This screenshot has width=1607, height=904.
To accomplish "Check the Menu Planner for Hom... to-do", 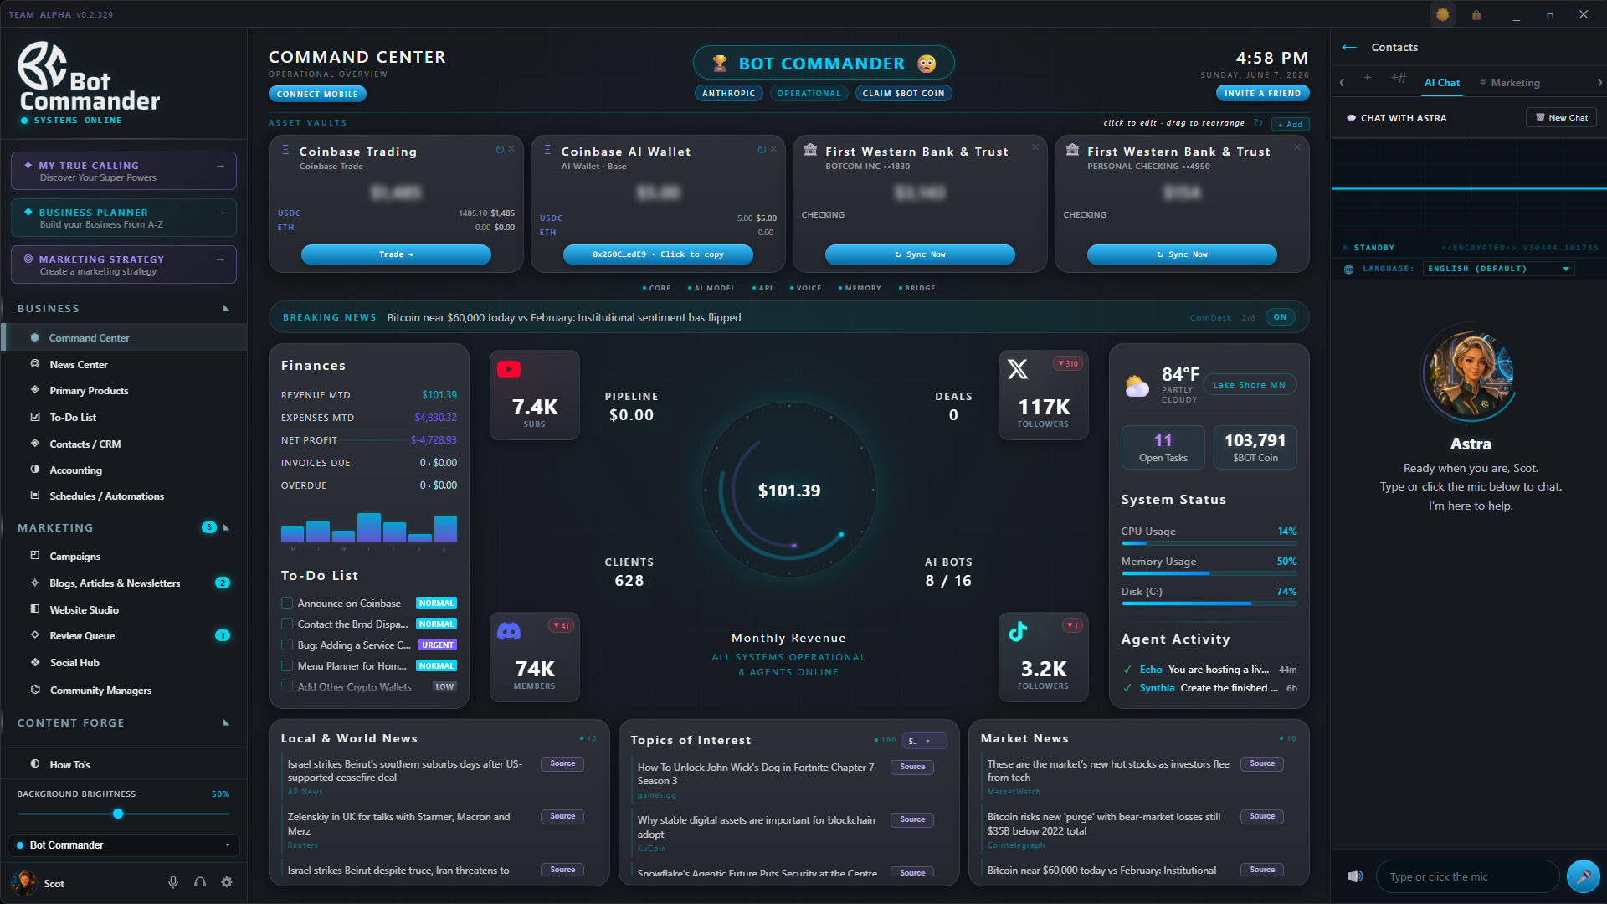I will [287, 665].
